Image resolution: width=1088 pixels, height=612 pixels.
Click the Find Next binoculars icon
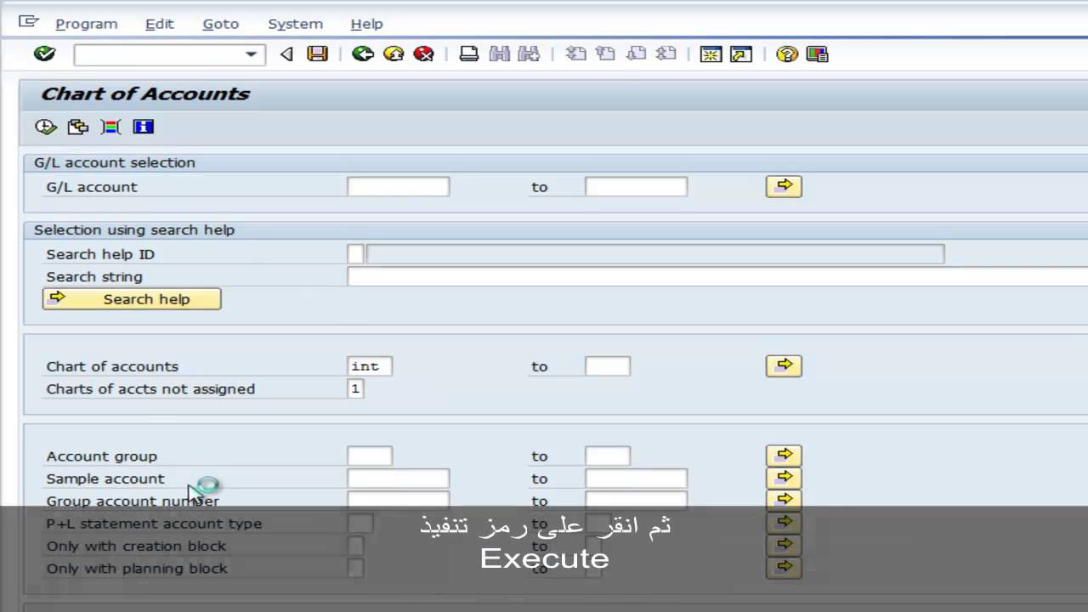[529, 54]
